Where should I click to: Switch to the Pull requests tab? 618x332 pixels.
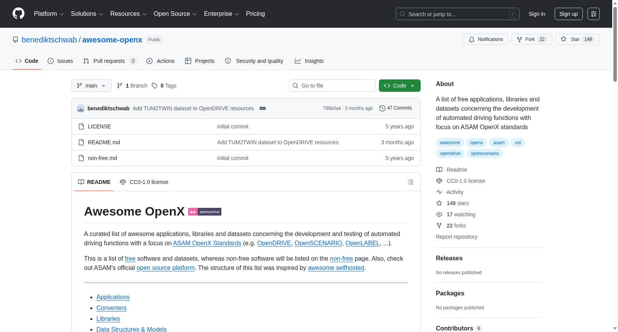tap(110, 61)
